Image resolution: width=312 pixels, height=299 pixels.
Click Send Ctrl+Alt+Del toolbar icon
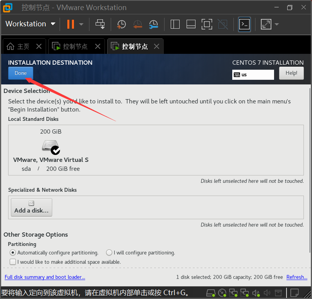[x=100, y=24]
